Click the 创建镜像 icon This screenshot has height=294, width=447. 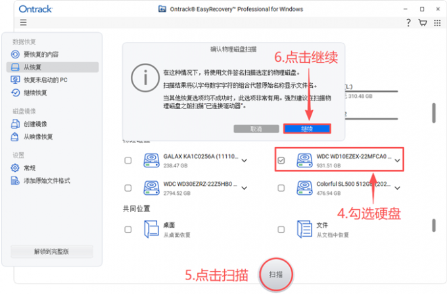[15, 124]
